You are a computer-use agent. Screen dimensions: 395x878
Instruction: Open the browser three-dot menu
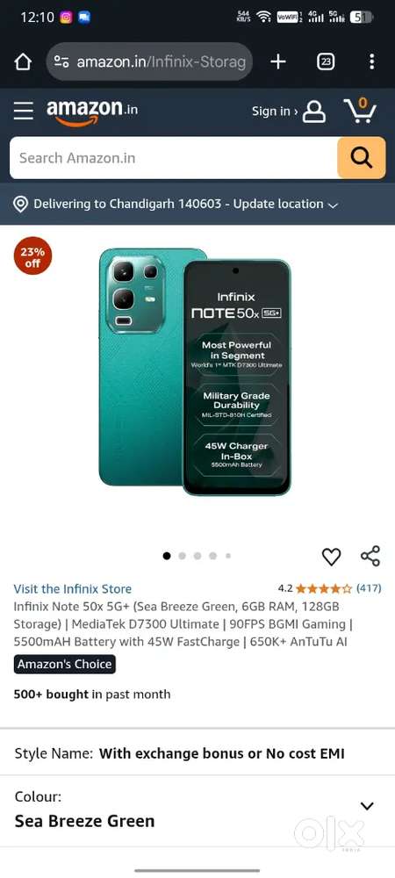371,61
